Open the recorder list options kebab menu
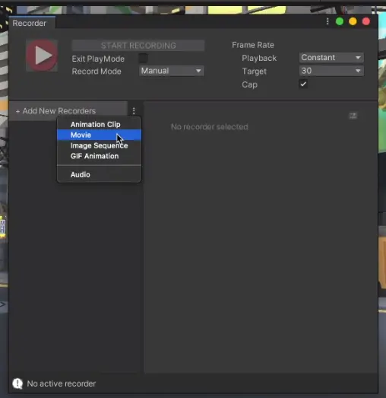The height and width of the screenshot is (398, 386). coord(134,110)
